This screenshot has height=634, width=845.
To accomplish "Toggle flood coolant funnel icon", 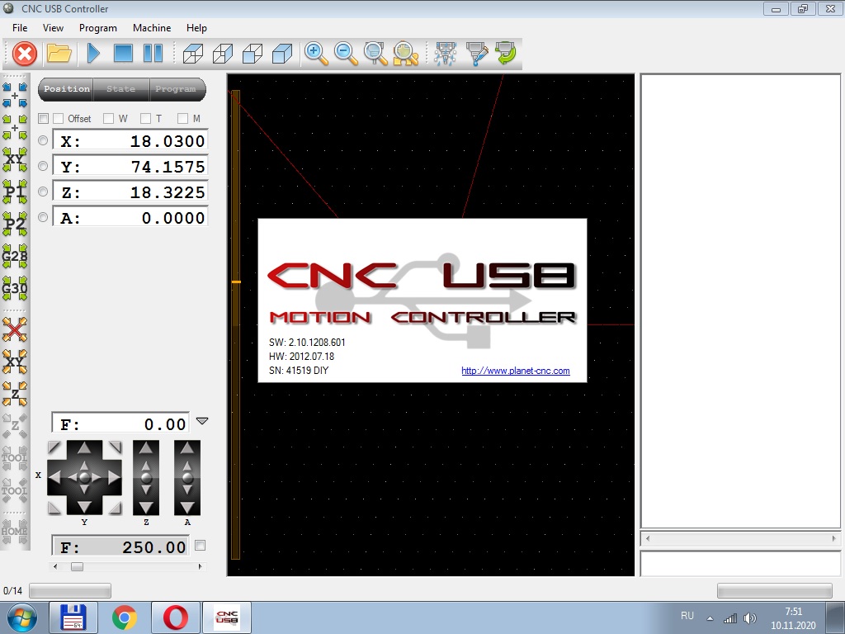I will click(476, 54).
